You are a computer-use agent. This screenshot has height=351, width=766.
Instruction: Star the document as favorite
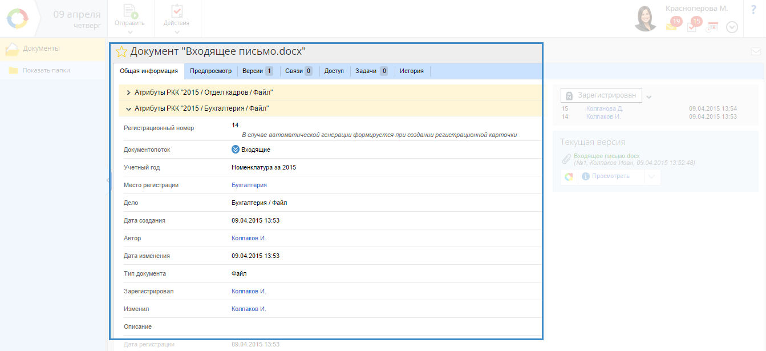click(x=121, y=52)
